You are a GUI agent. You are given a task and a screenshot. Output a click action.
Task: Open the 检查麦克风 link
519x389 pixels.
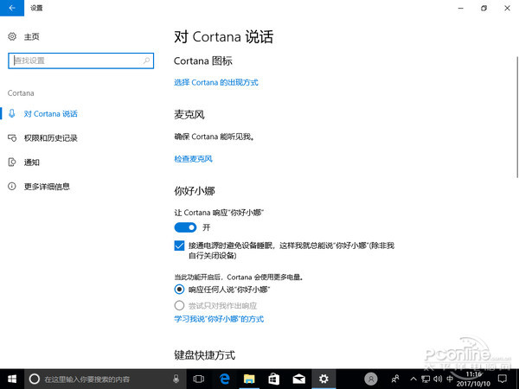tap(193, 159)
